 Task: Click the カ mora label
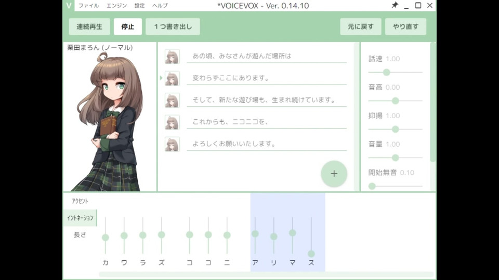106,262
